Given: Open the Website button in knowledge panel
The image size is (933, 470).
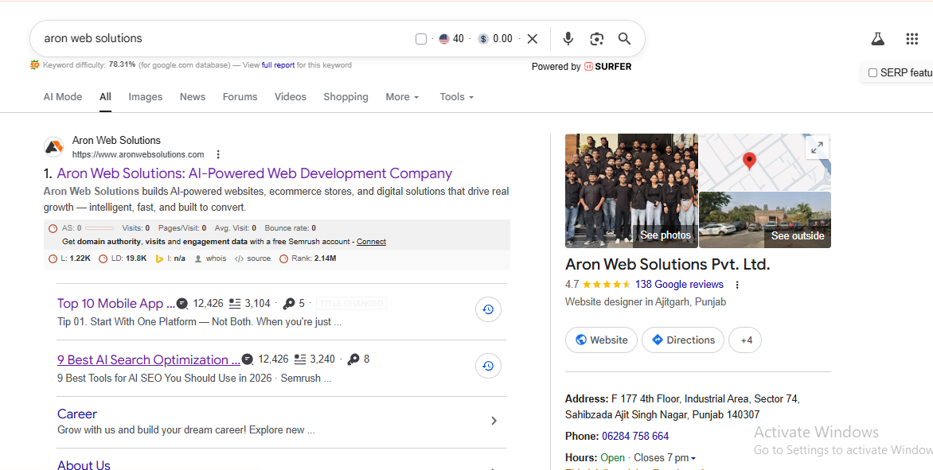Looking at the screenshot, I should (601, 340).
